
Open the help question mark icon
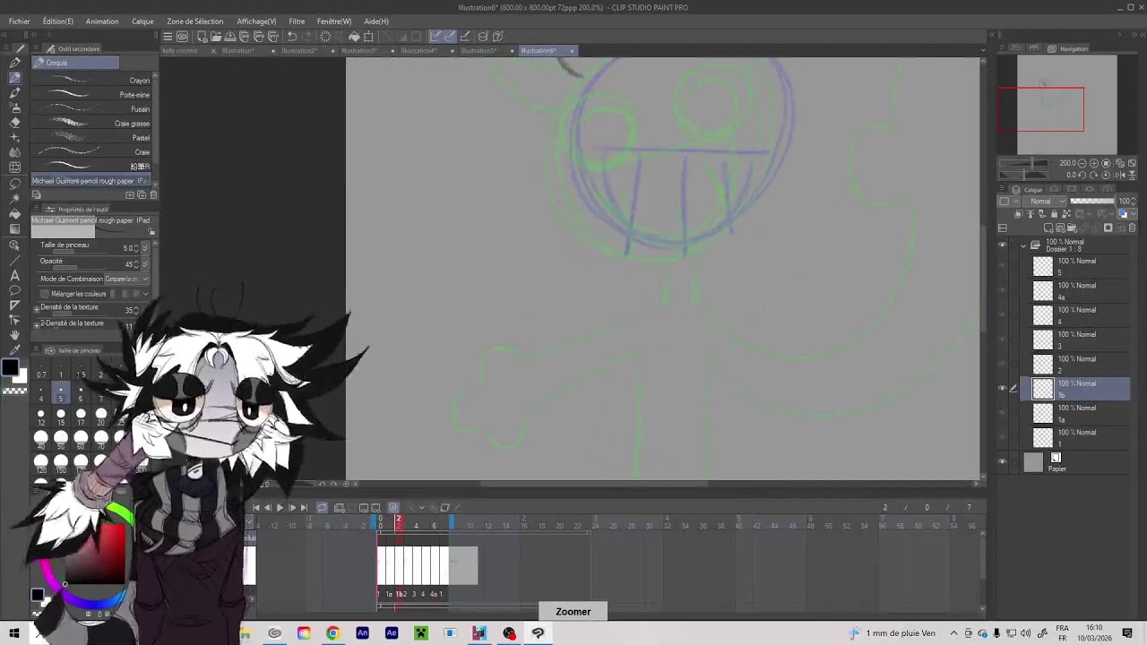click(498, 37)
